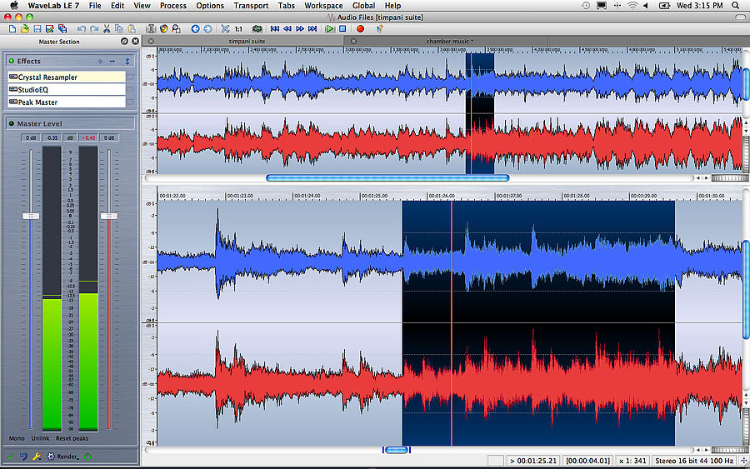Toggle the Crystal Resampler bypass box
This screenshot has width=750, height=469.
coord(130,77)
